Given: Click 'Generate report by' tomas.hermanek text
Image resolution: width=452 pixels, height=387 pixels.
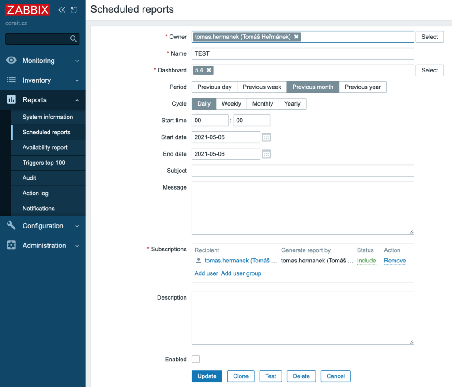Looking at the screenshot, I should coord(317,261).
